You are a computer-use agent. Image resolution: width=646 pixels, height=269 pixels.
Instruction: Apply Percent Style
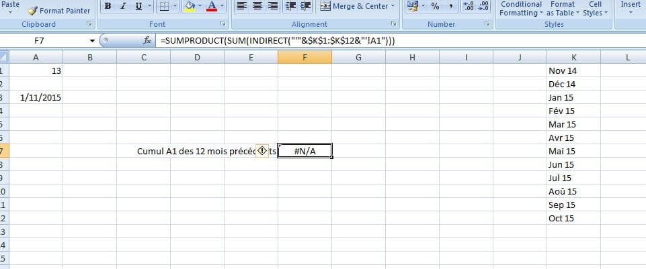pos(435,6)
